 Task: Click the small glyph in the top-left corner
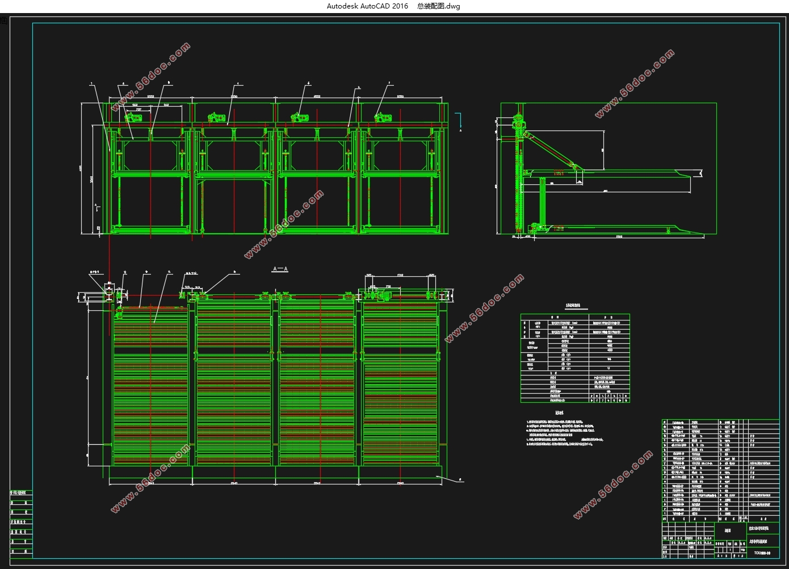(4, 21)
